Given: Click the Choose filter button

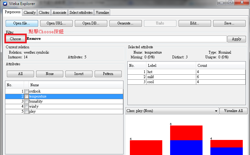Looking at the screenshot, I should tap(15, 39).
